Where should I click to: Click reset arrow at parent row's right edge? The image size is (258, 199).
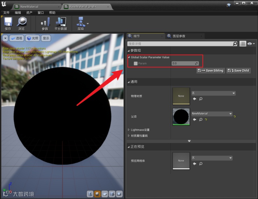[x=235, y=116]
